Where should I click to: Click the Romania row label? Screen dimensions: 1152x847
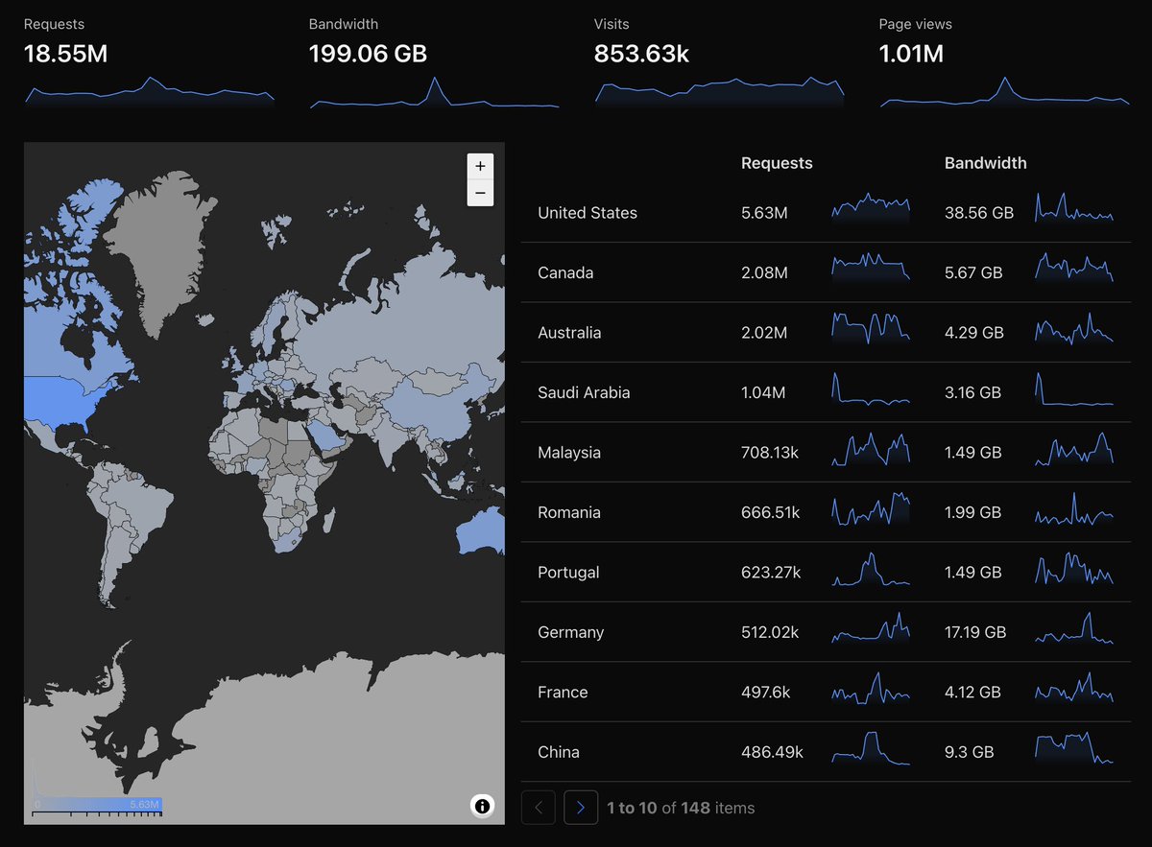(569, 512)
